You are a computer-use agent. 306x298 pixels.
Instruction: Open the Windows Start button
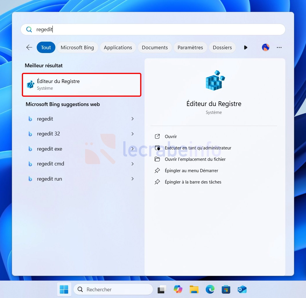coord(64,290)
